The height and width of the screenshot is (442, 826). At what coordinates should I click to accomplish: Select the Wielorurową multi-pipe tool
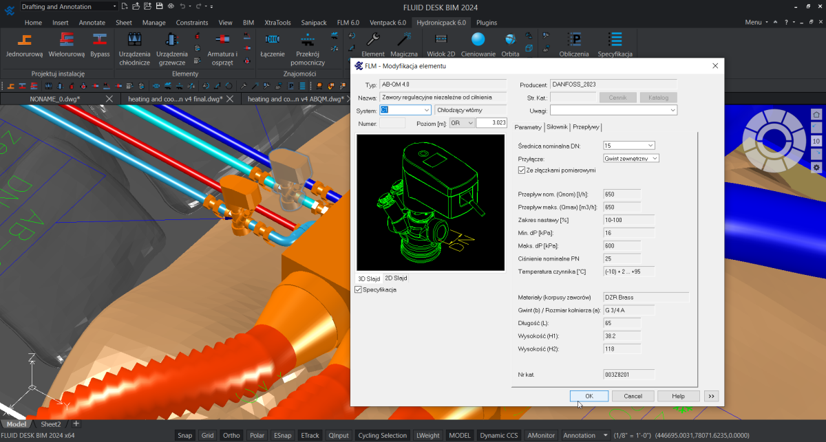click(x=67, y=40)
